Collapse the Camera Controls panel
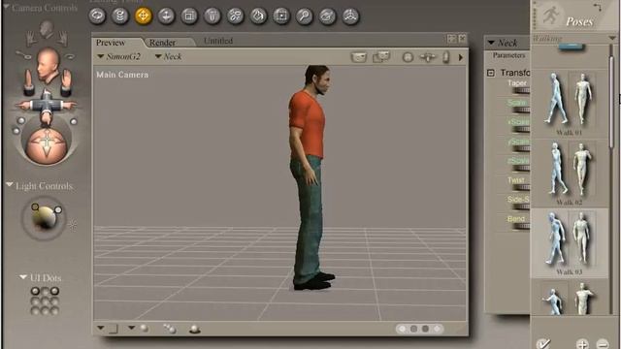This screenshot has height=349, width=621. pyautogui.click(x=7, y=7)
